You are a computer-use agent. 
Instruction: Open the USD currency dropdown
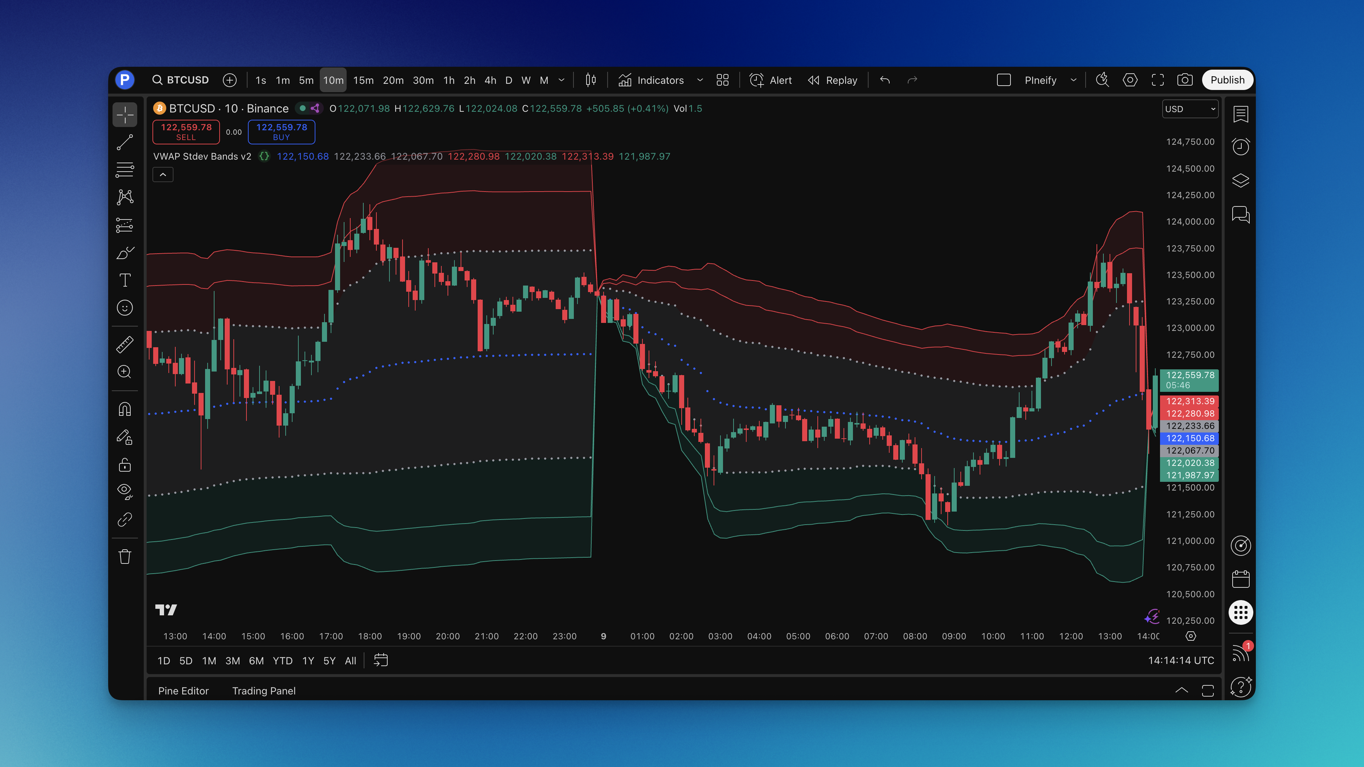pos(1190,109)
